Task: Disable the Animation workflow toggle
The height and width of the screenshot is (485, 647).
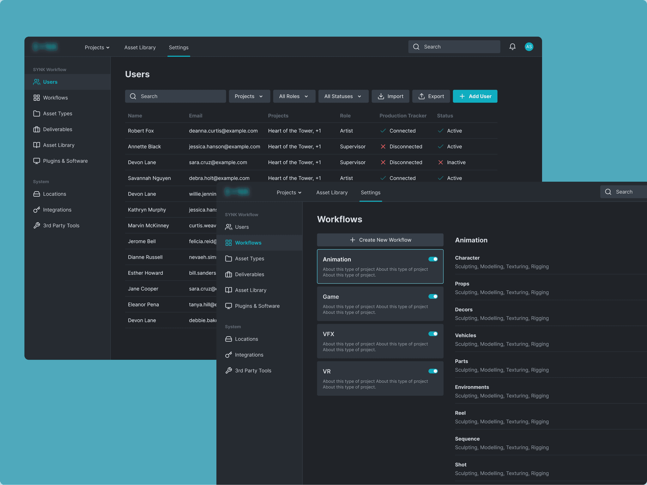Action: click(x=433, y=259)
